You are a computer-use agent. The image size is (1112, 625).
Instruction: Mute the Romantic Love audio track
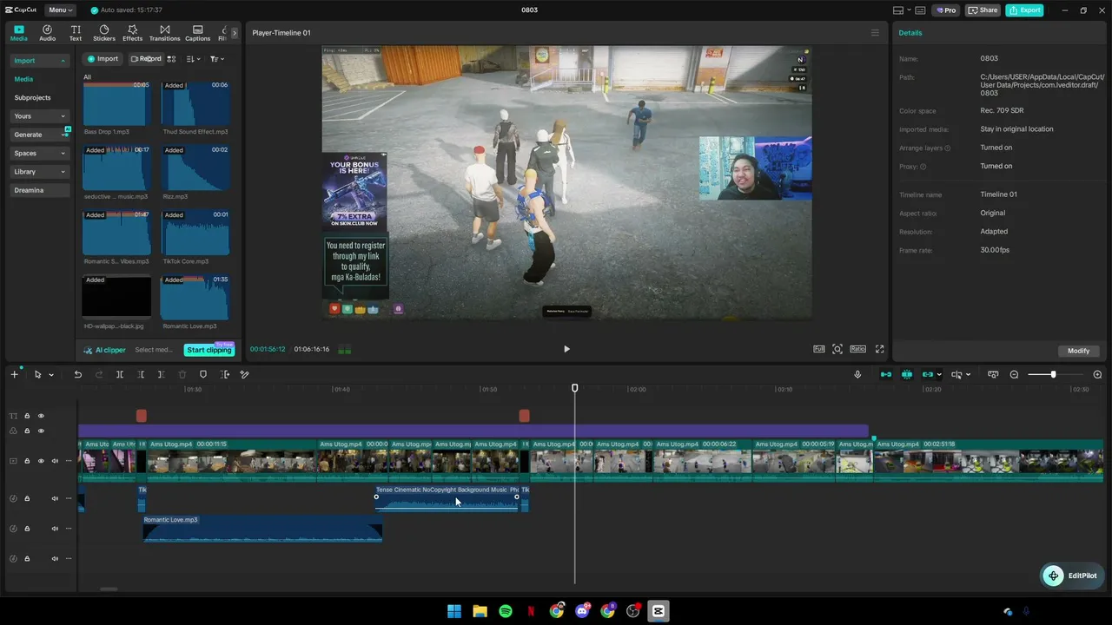coord(55,529)
